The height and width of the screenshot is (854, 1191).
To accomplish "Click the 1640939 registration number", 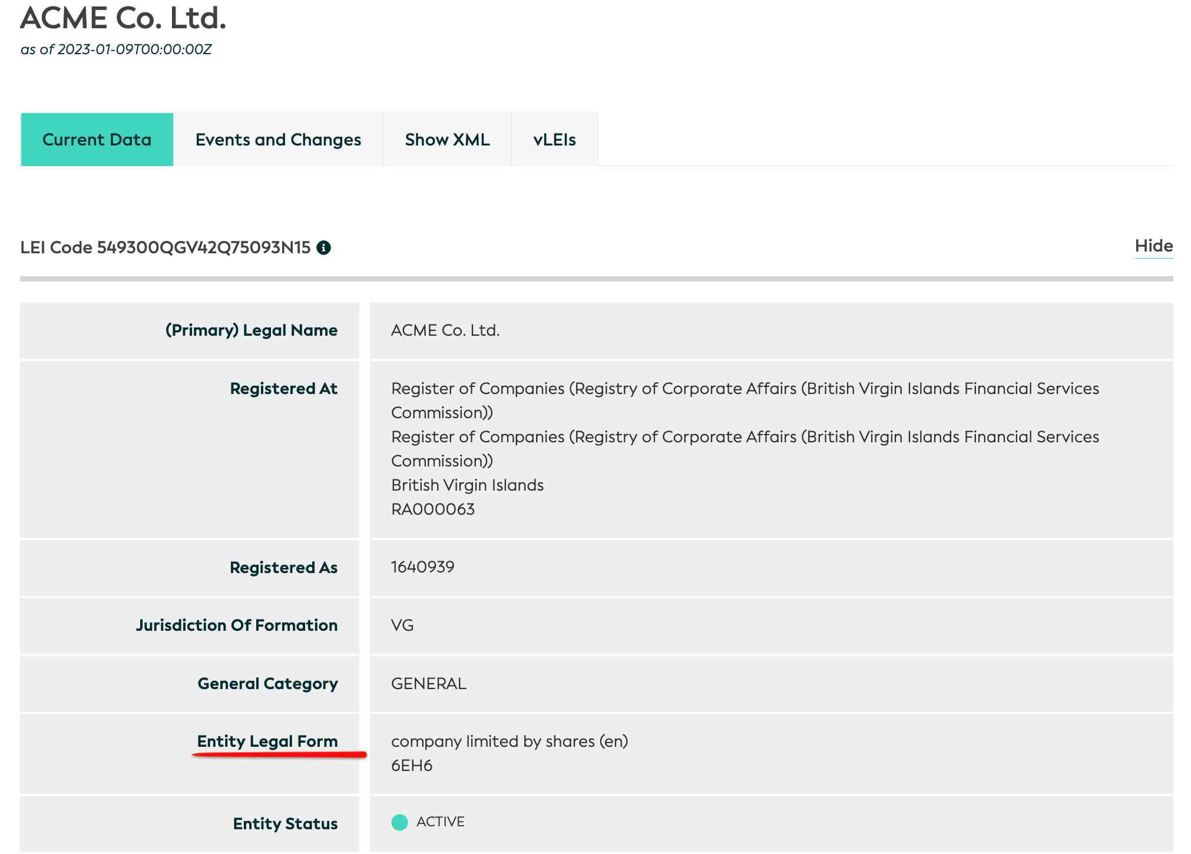I will click(x=423, y=567).
